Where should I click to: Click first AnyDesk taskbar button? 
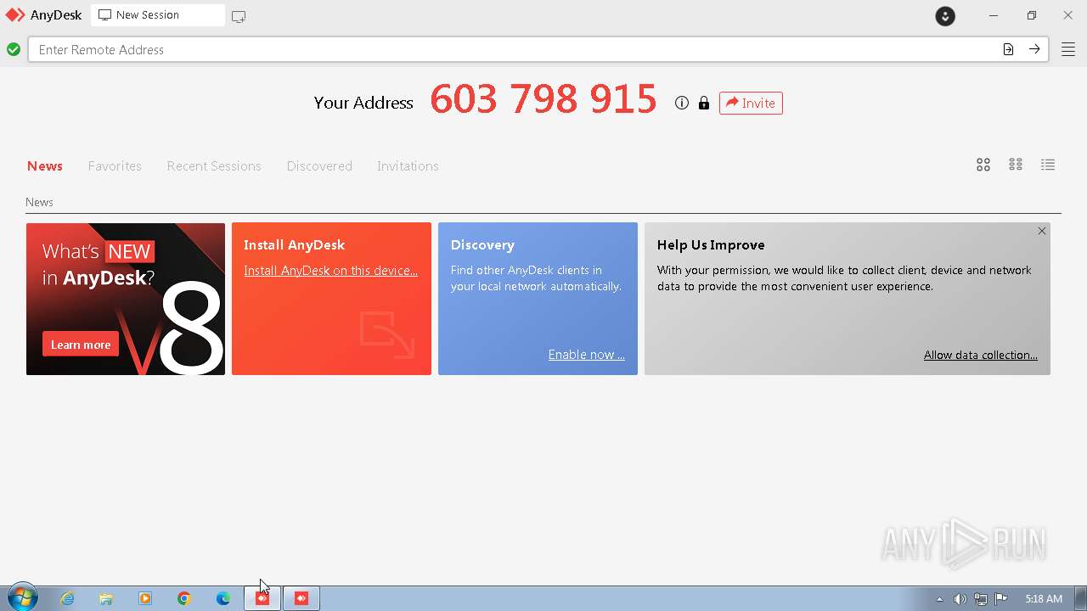(x=262, y=598)
